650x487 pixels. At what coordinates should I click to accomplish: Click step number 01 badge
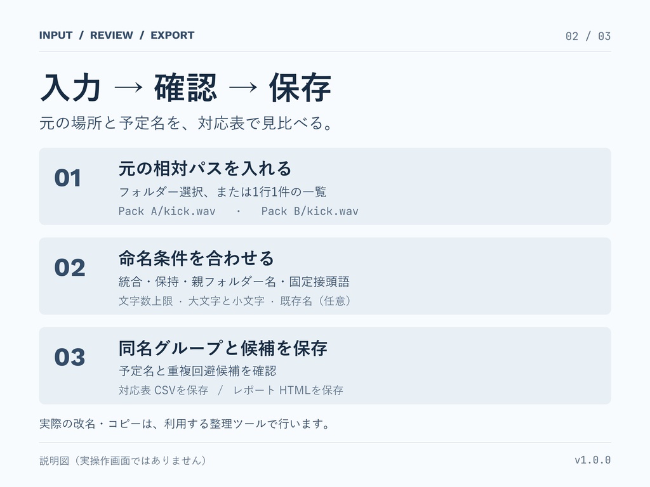coord(67,178)
